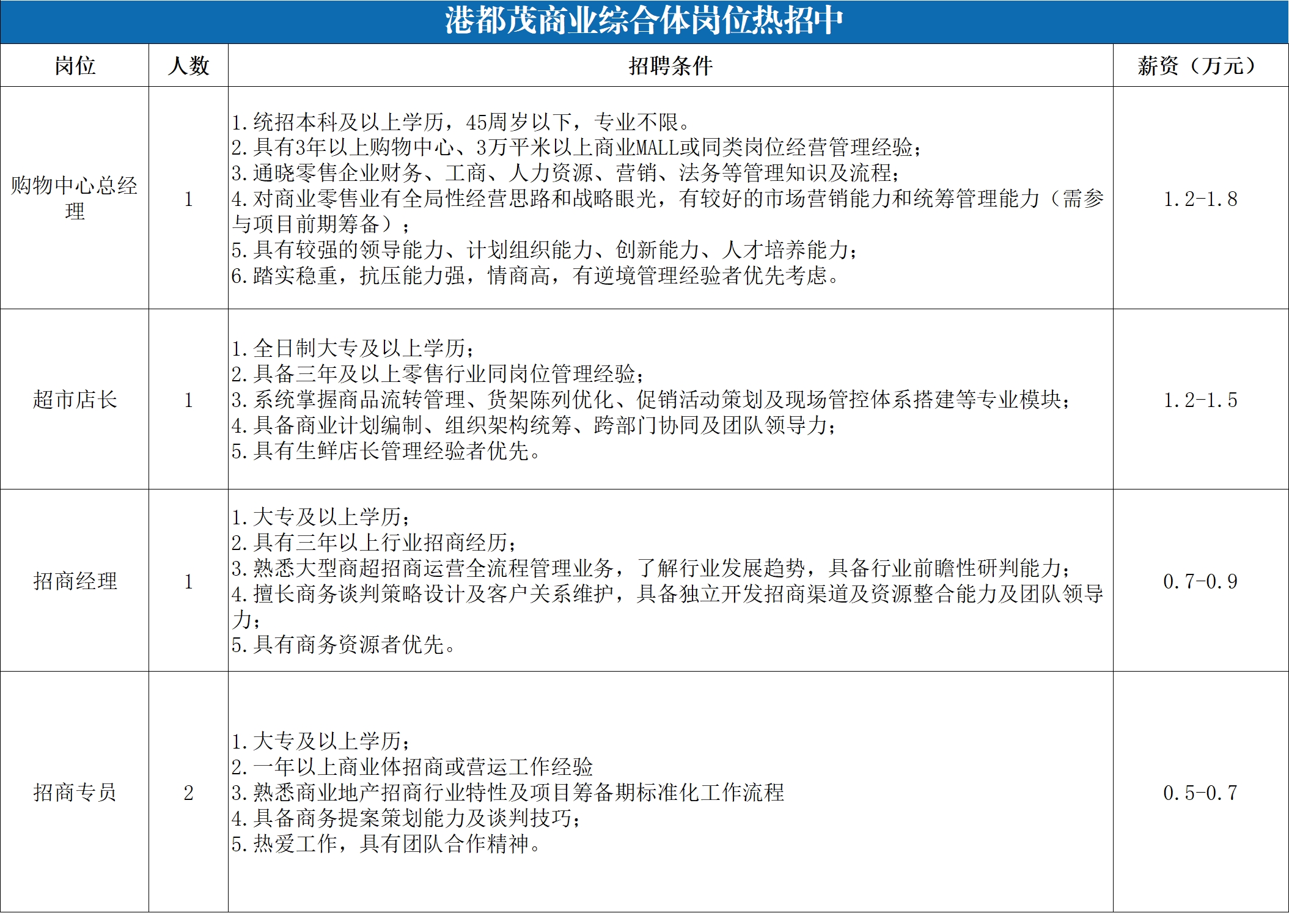Select the 具有商务资源者优先 requirement line

click(343, 645)
